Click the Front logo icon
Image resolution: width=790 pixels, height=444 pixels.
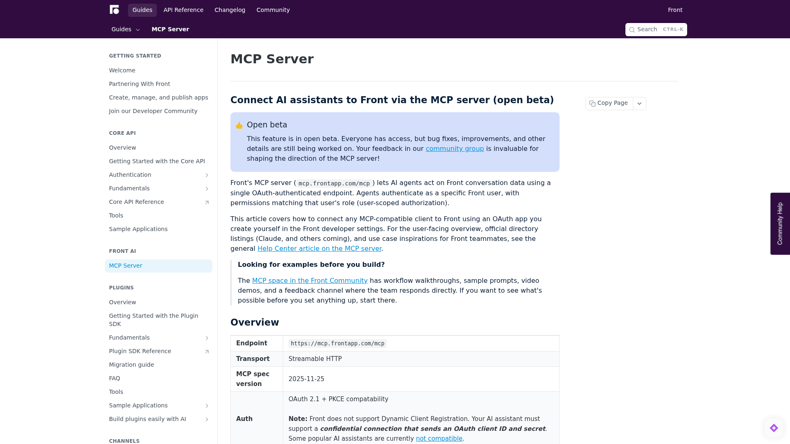click(x=114, y=9)
